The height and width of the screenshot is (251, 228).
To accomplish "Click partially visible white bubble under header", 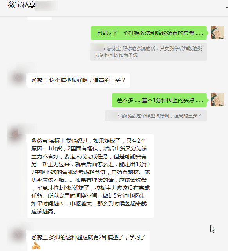I will pyautogui.click(x=40, y=18).
